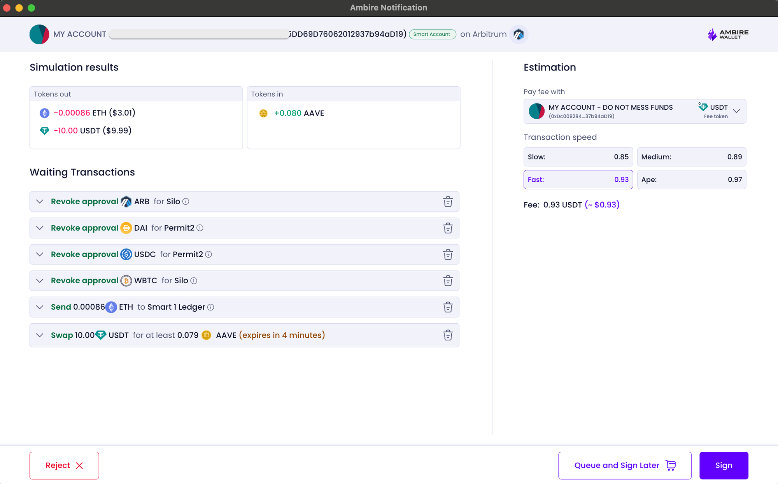Click Queue and Sign Later button
The height and width of the screenshot is (484, 778).
(x=625, y=465)
